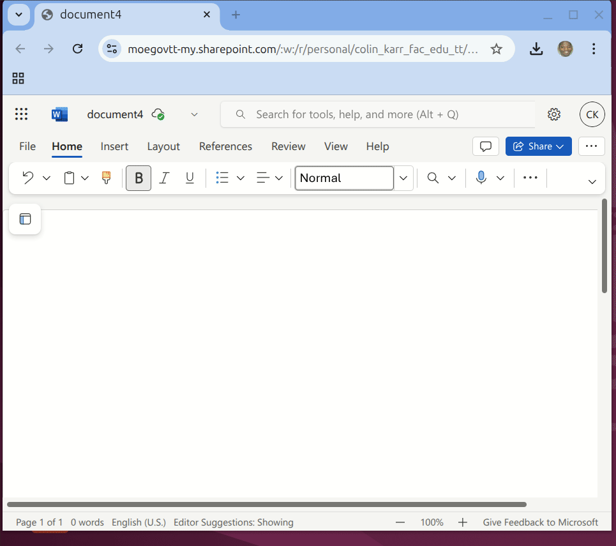The height and width of the screenshot is (546, 616).
Task: Select the Format Painter brush icon
Action: coord(107,178)
